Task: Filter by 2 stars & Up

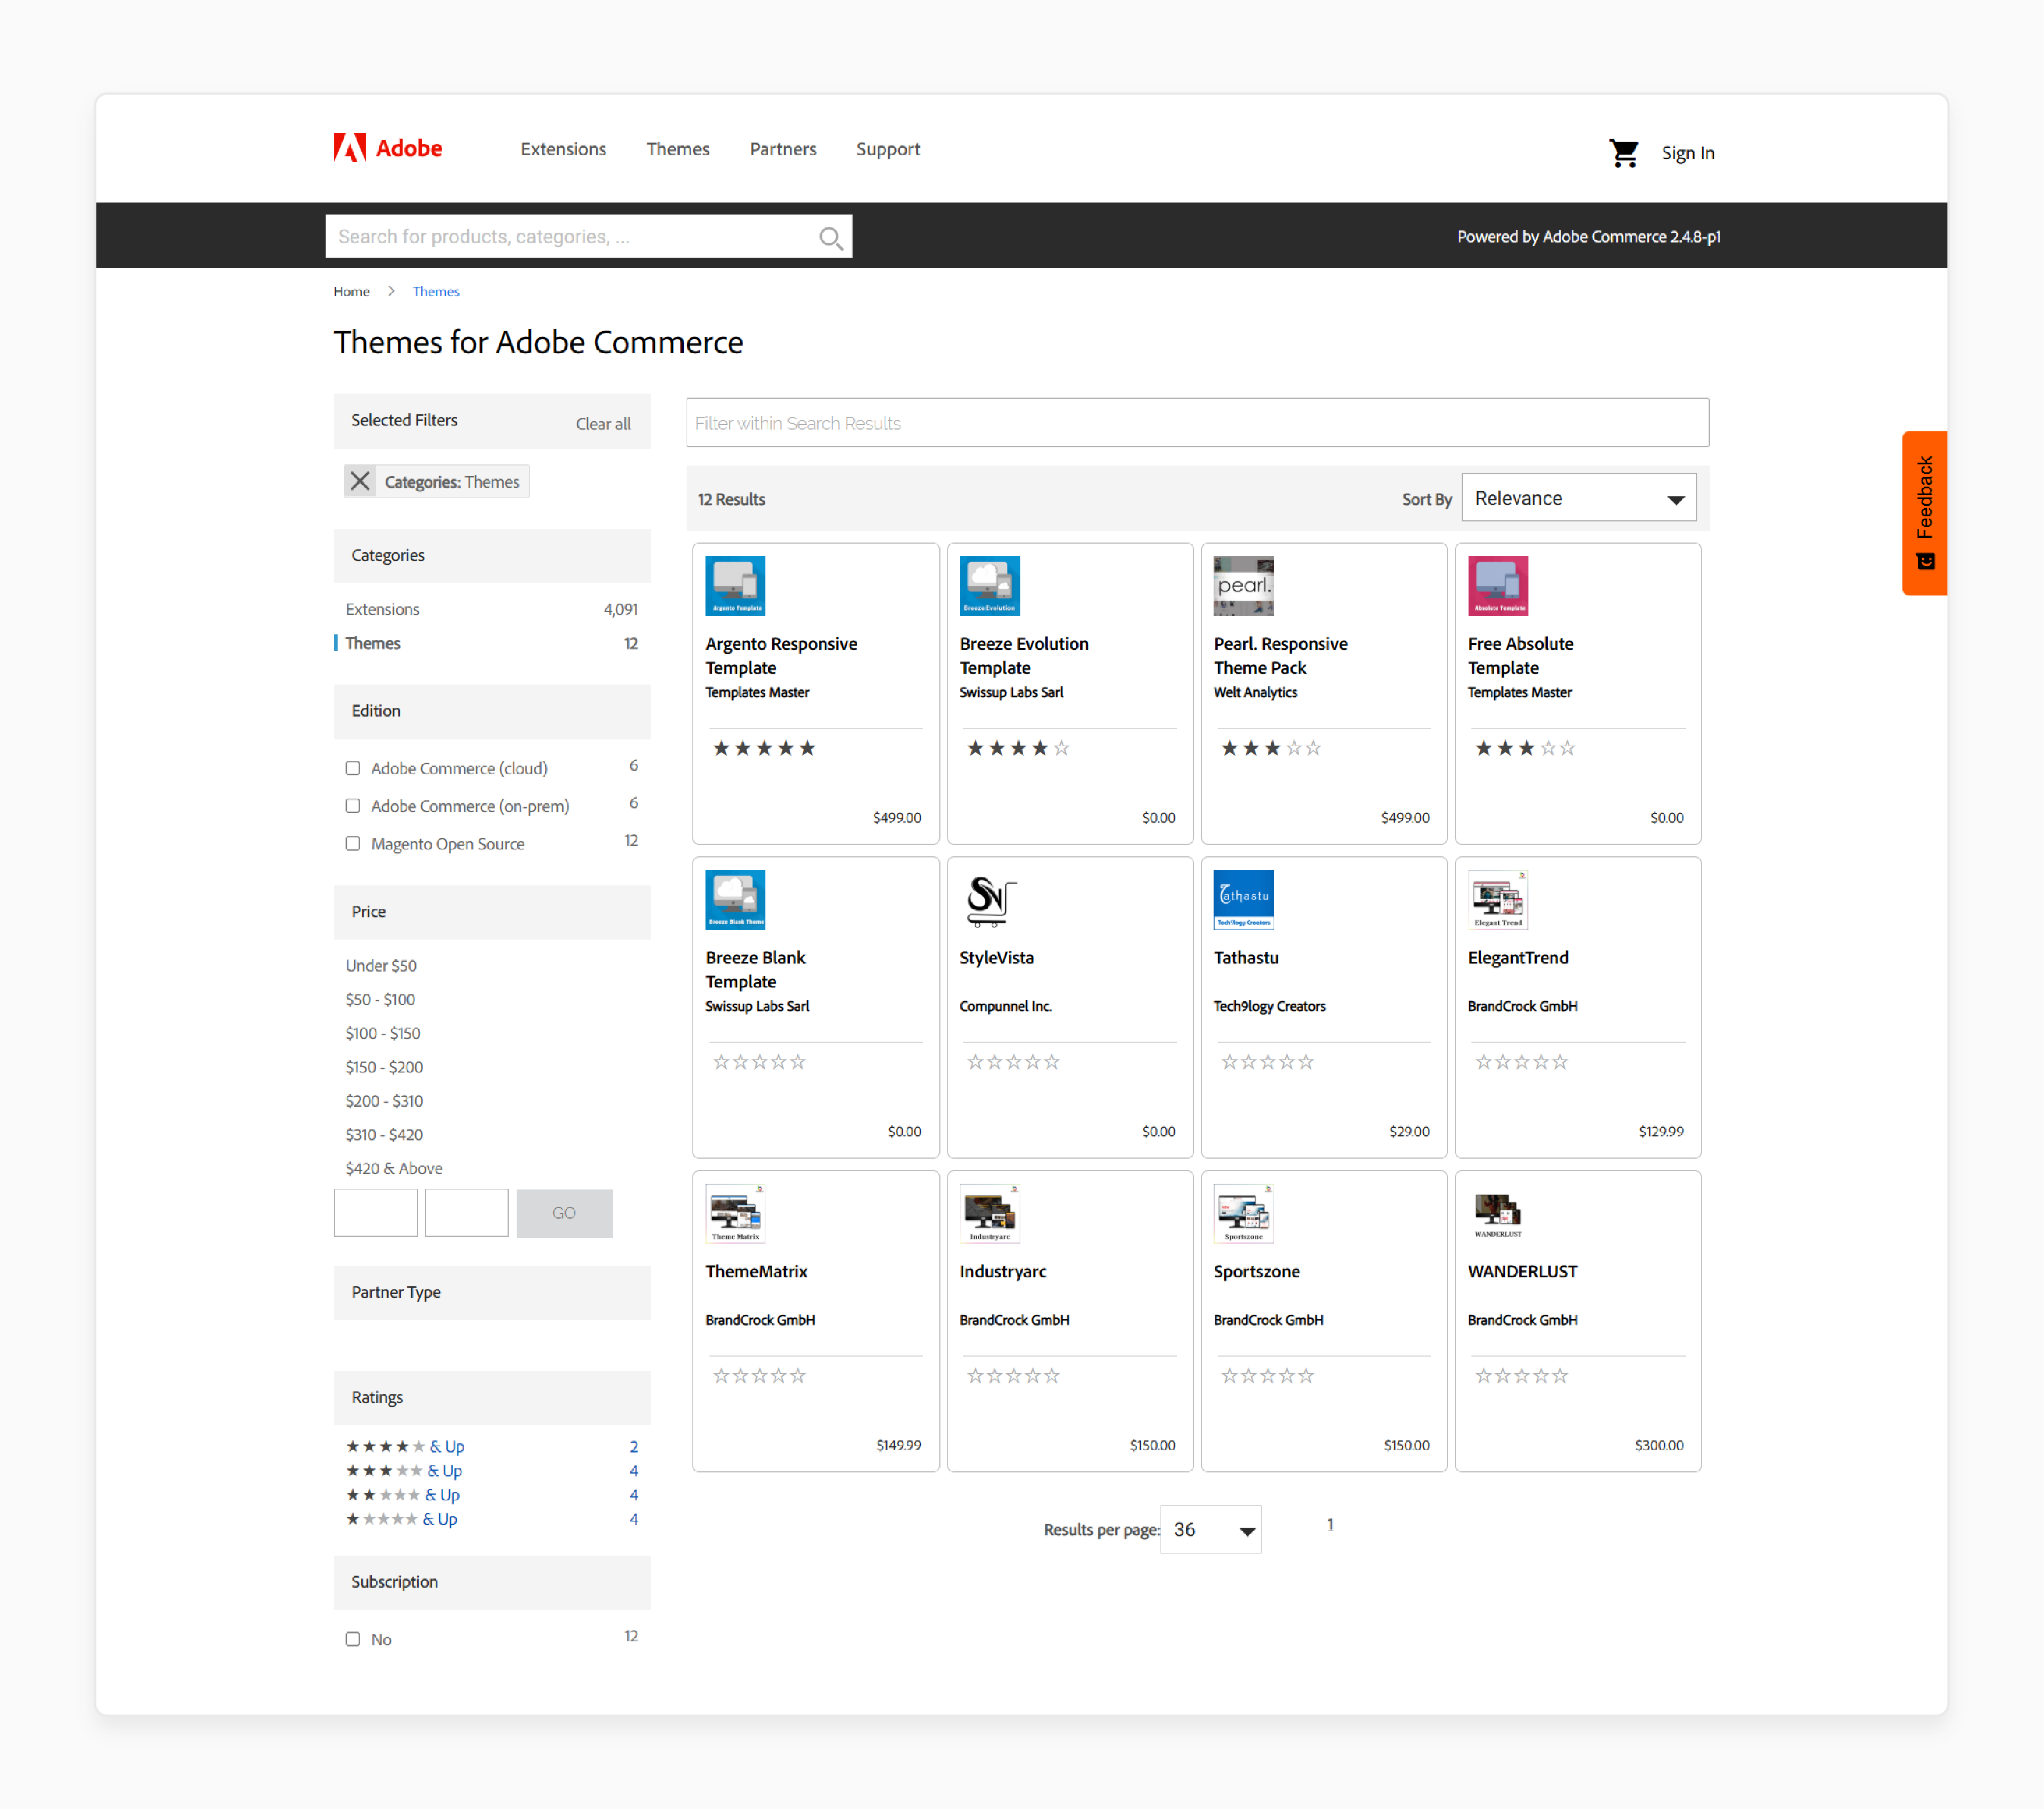Action: [x=403, y=1494]
